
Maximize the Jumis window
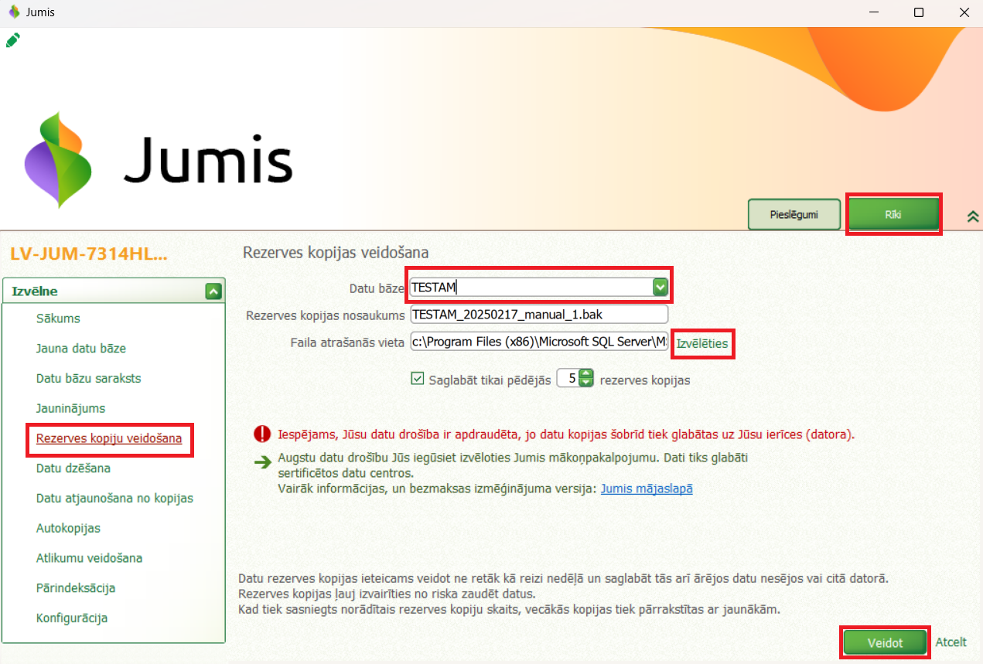(x=918, y=13)
